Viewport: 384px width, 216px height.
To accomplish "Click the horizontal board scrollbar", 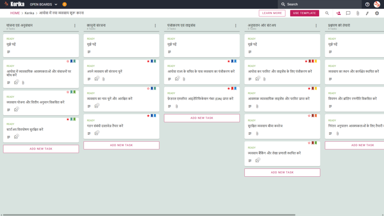I will coord(149,215).
